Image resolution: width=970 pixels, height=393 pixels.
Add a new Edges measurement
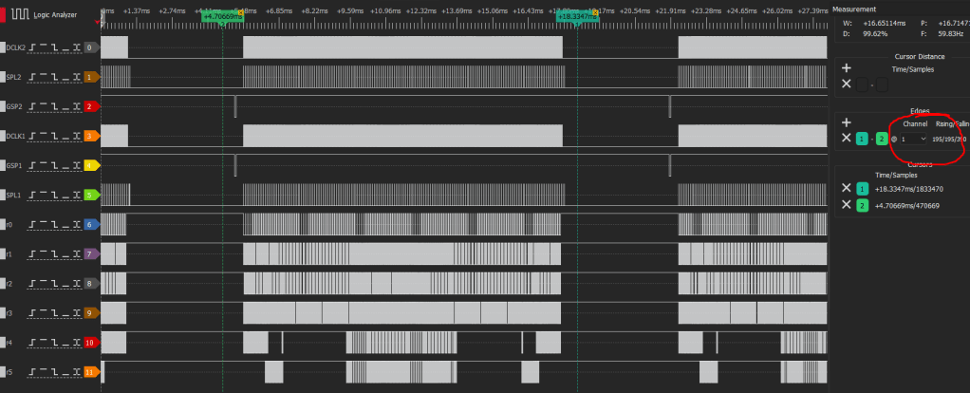click(847, 122)
